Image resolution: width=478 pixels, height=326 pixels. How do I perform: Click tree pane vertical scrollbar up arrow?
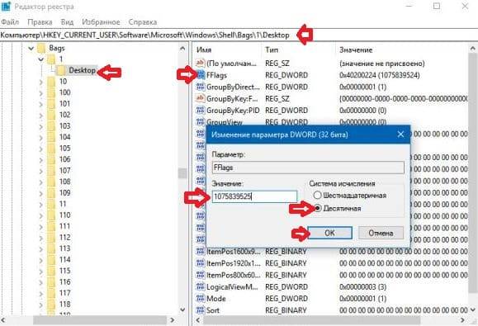182,48
